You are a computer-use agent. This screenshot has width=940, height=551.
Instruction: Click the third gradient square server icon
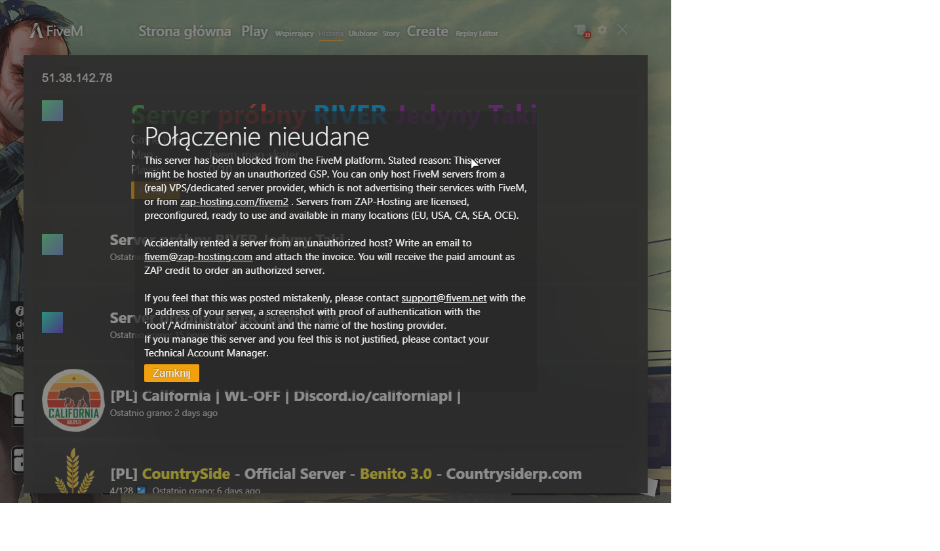tap(52, 322)
